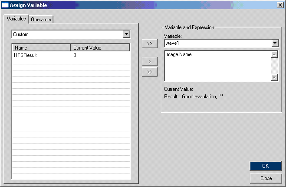Image resolution: width=286 pixels, height=187 pixels.
Task: Click the Current Value column header
Action: [x=100, y=48]
